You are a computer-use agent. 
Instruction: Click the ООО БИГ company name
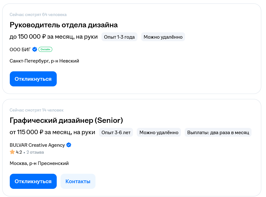point(19,49)
